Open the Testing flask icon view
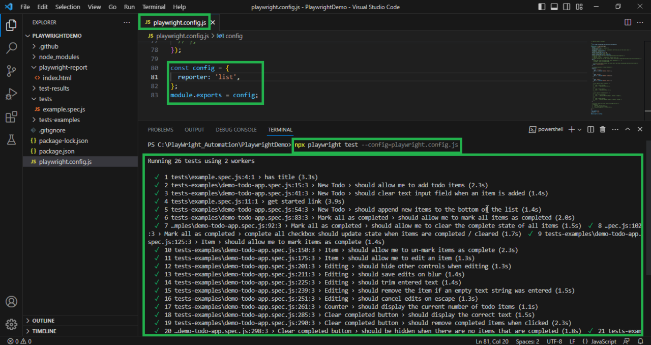This screenshot has height=345, width=651. (x=11, y=140)
